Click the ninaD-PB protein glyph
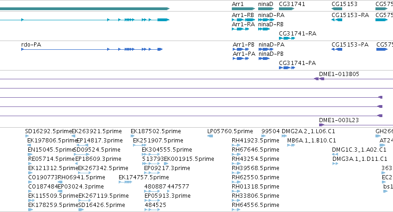This screenshot has height=212, width=393. [x=264, y=59]
